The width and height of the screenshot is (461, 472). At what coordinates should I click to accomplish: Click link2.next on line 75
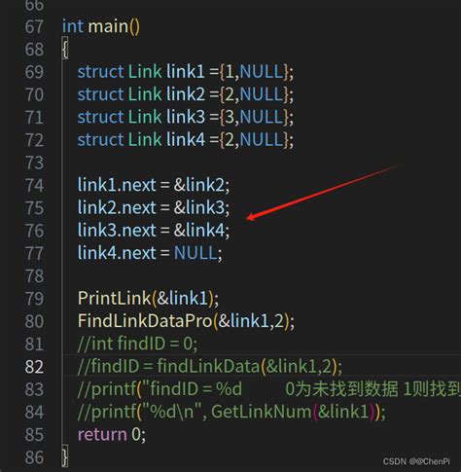tap(117, 207)
